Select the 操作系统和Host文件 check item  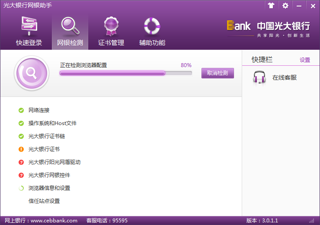click(x=52, y=123)
